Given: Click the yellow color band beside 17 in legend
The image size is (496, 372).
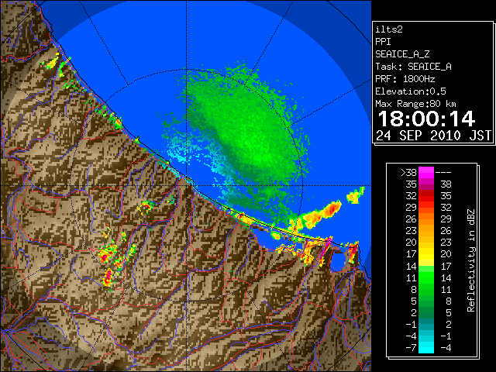Looking at the screenshot, I should point(426,254).
